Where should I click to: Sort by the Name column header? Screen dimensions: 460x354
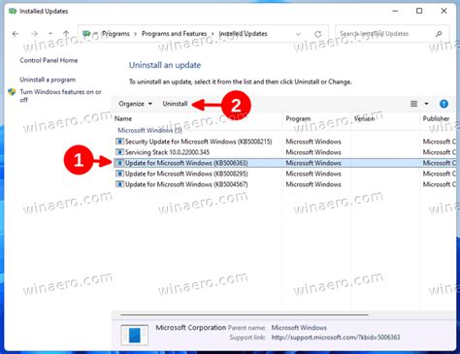coord(198,118)
